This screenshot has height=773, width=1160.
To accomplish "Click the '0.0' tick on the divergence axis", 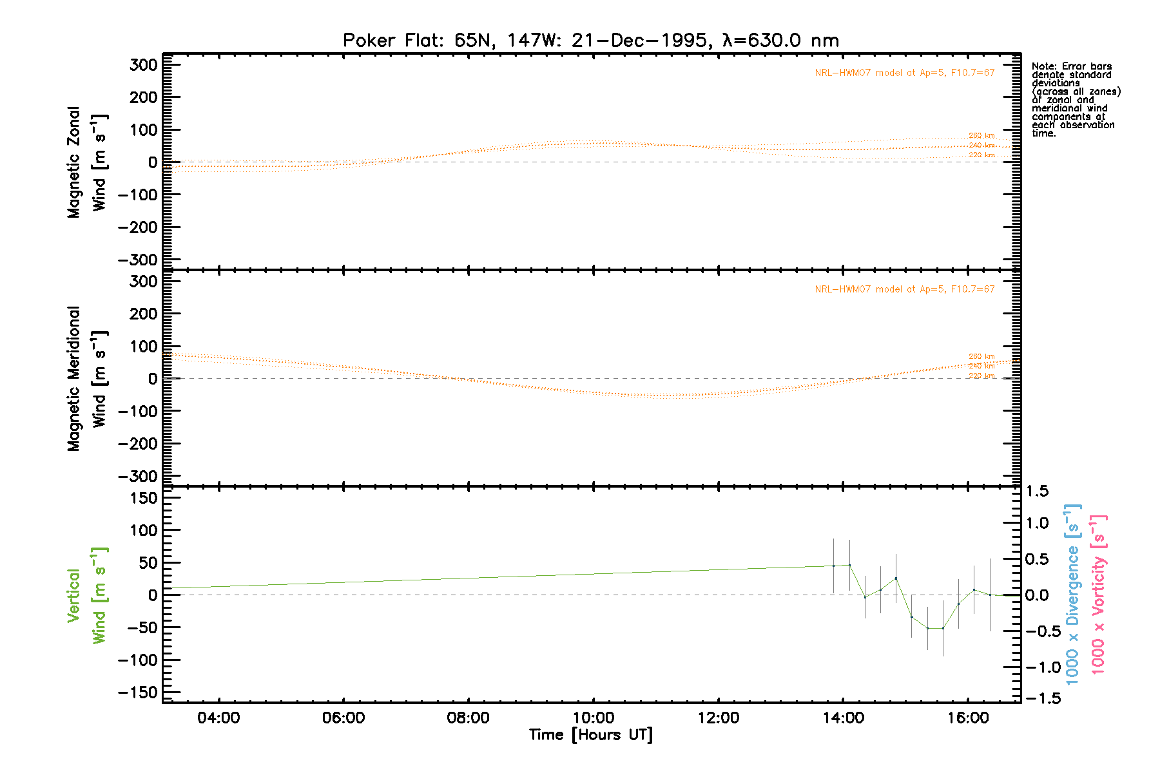I will [1037, 595].
